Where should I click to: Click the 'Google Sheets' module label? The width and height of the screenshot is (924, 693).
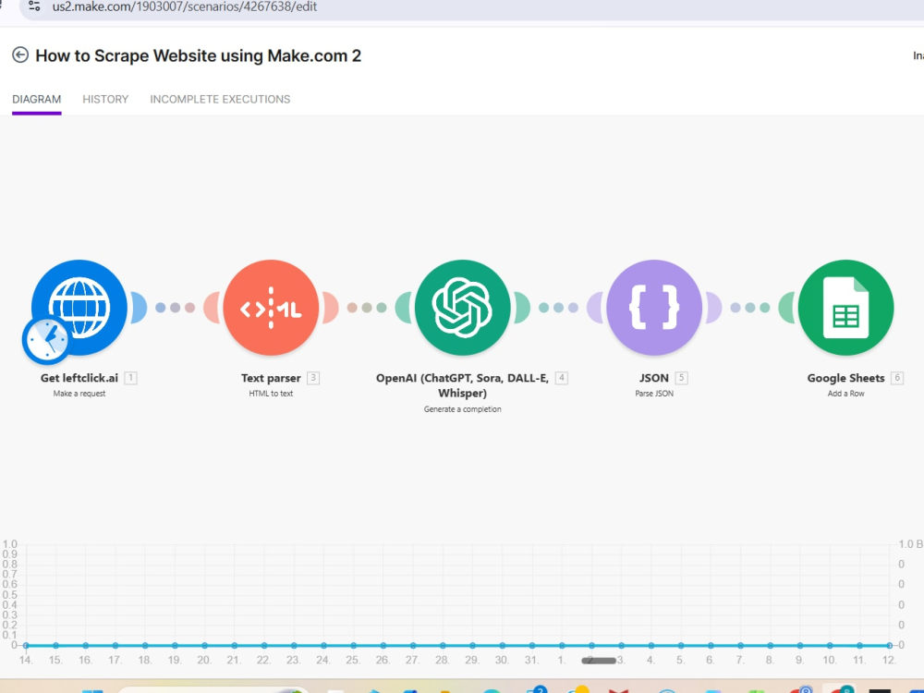point(845,378)
